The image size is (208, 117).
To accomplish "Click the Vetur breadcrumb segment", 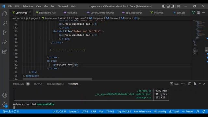I will [63, 18].
